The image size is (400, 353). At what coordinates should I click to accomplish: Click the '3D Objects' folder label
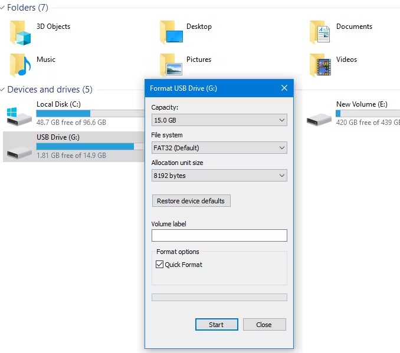click(53, 27)
